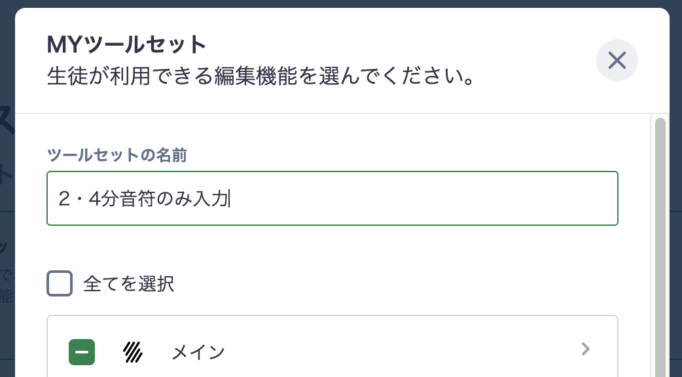Click the green minus indicator on メイン row
The image size is (682, 377).
(82, 352)
